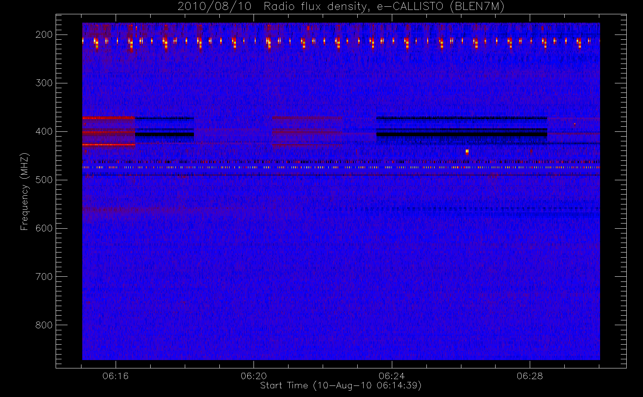Select the 800 frequency axis label

(44, 325)
